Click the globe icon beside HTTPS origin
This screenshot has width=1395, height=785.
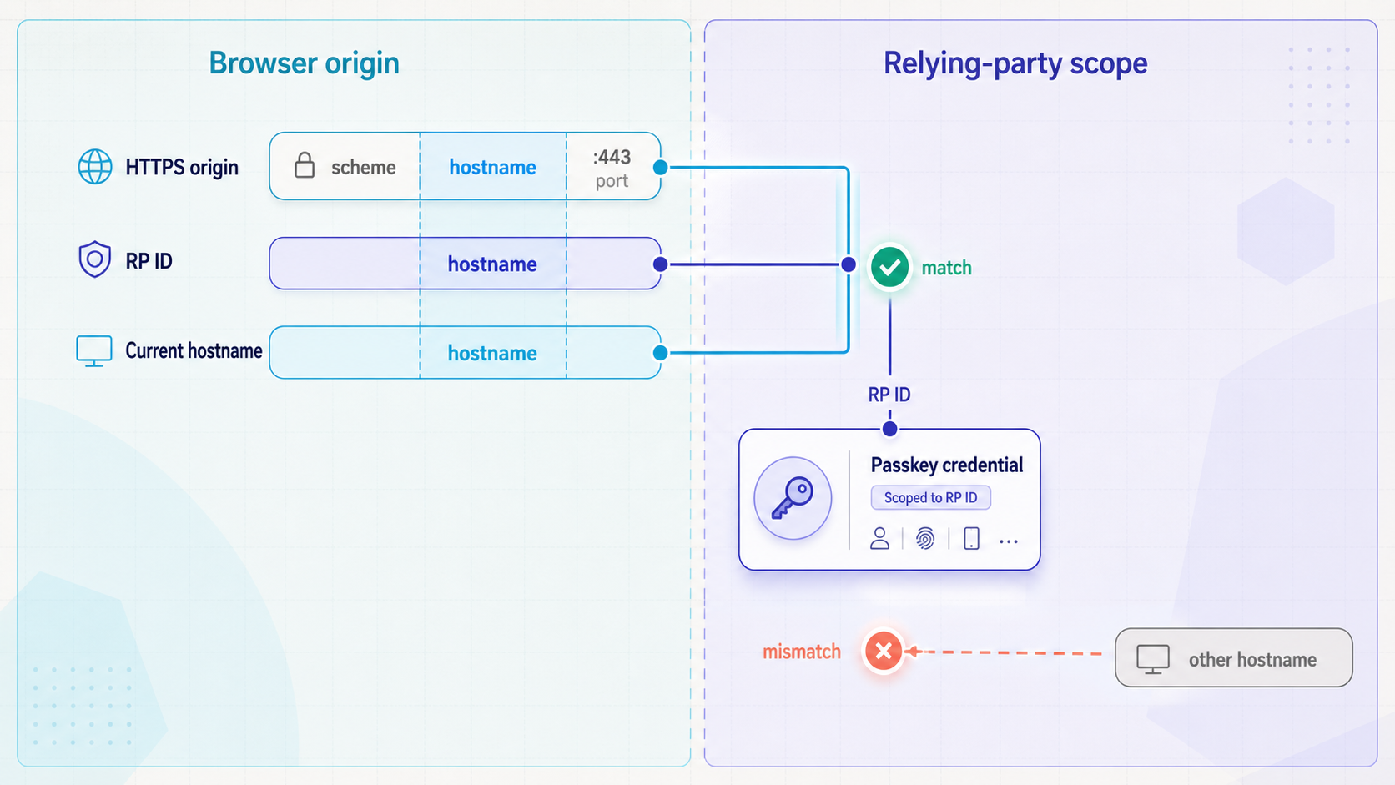(x=95, y=167)
